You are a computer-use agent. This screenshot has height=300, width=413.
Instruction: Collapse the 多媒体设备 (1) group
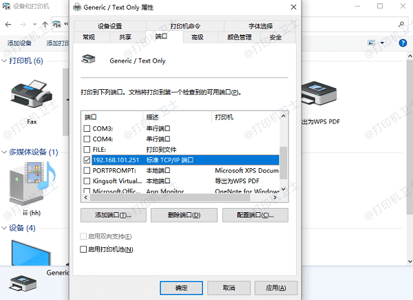pos(4,152)
